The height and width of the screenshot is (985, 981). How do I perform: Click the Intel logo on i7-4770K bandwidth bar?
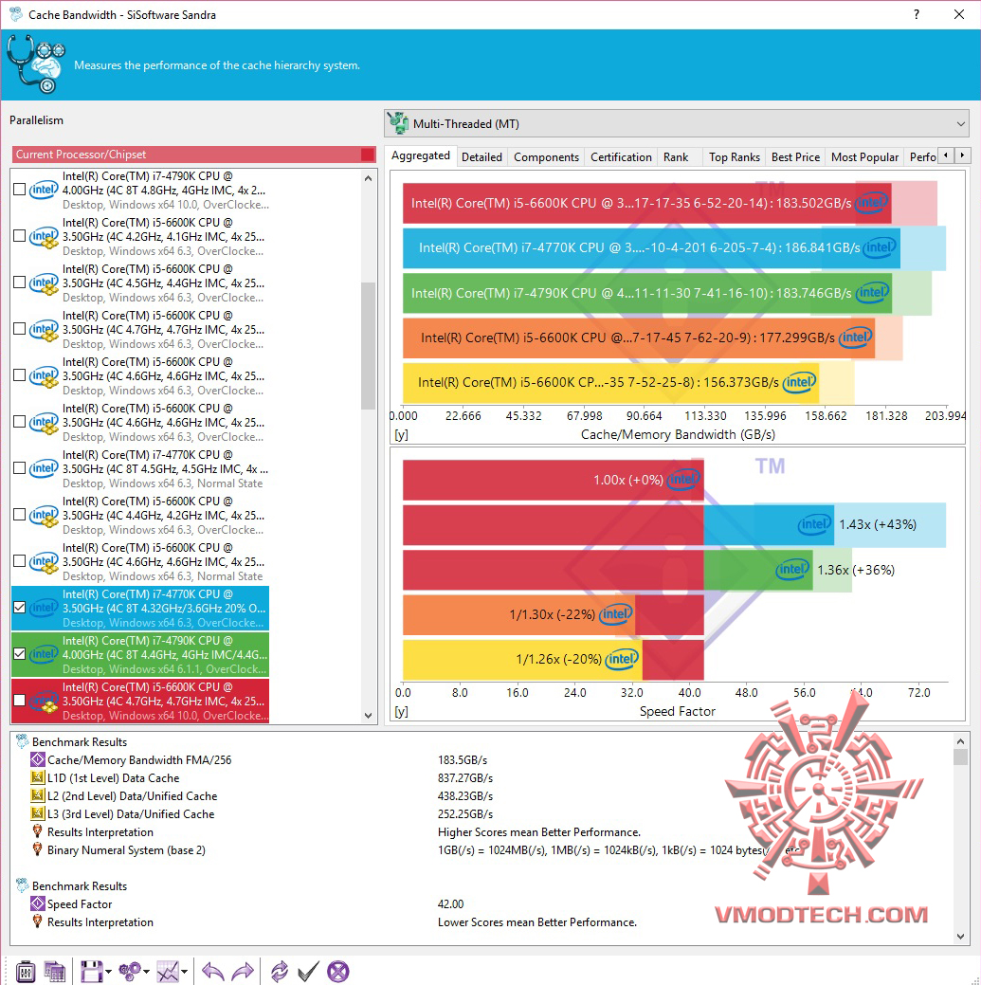point(879,247)
